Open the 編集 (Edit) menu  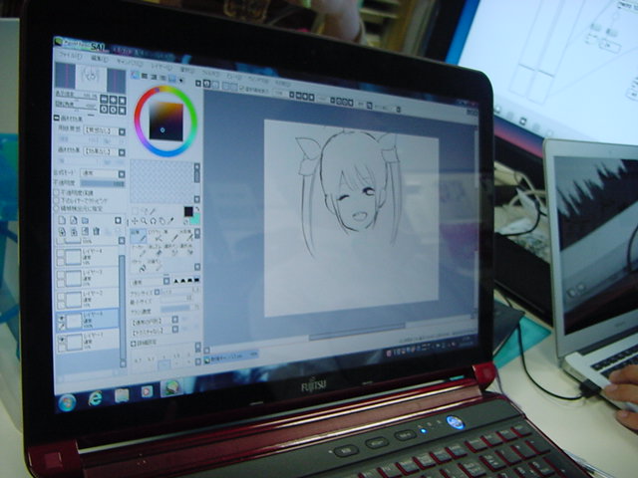[x=98, y=59]
